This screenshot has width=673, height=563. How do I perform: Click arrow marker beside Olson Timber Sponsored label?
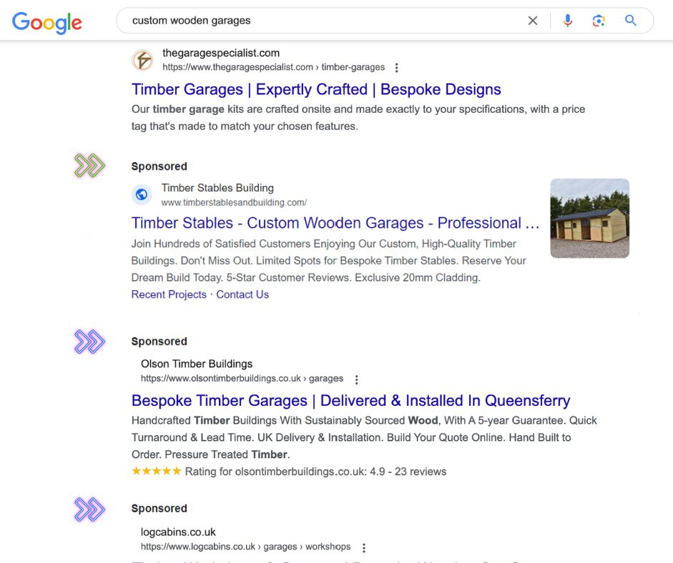(89, 342)
